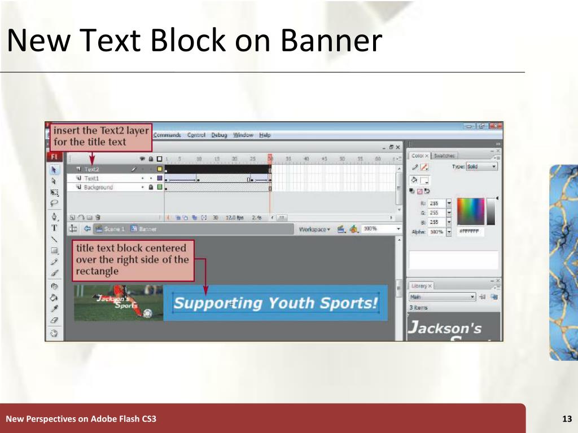Toggle Text1 layer purple outline square
This screenshot has width=578, height=433.
click(160, 178)
